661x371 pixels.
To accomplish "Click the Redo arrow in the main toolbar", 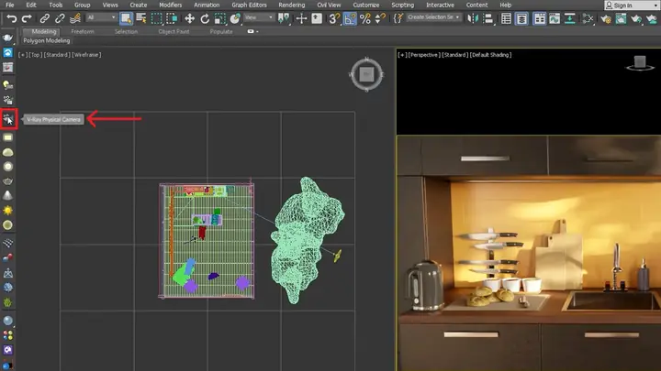I will click(x=27, y=18).
